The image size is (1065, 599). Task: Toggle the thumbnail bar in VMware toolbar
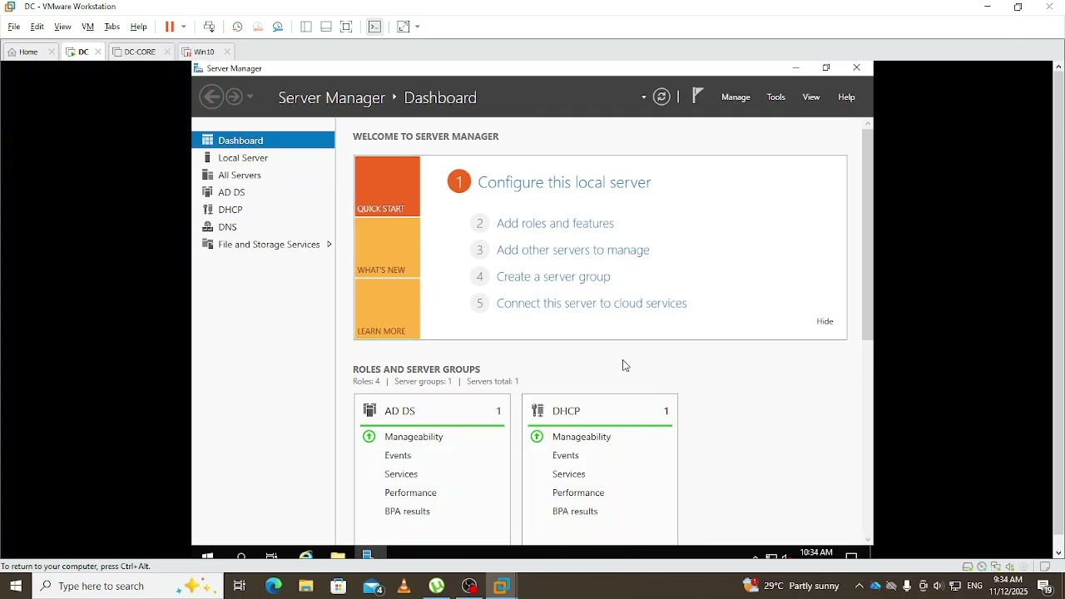coord(326,27)
